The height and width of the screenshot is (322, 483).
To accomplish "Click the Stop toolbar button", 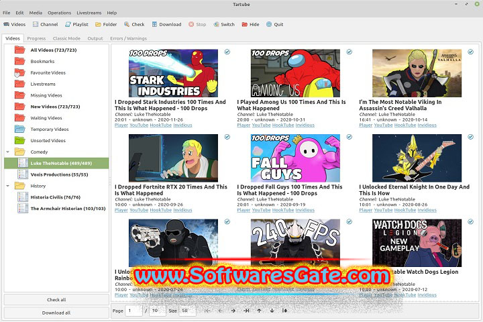I will (197, 24).
